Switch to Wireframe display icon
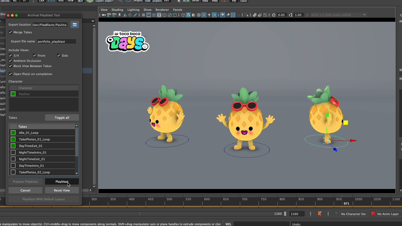 click(183, 15)
